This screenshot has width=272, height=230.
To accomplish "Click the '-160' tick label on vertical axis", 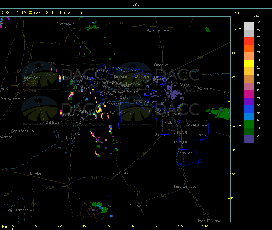I will point(232,126).
